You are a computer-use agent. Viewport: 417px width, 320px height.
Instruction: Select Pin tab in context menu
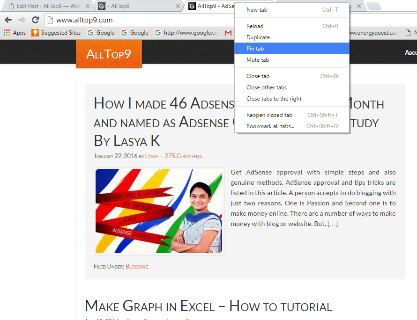pos(292,48)
